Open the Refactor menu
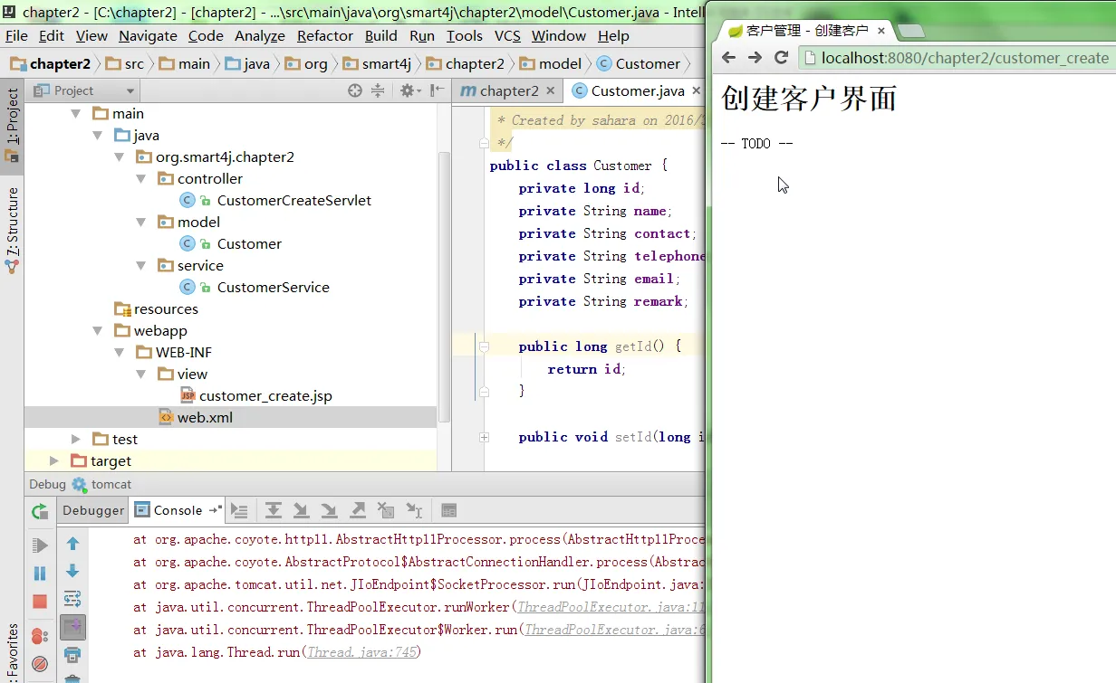This screenshot has height=683, width=1116. click(324, 35)
